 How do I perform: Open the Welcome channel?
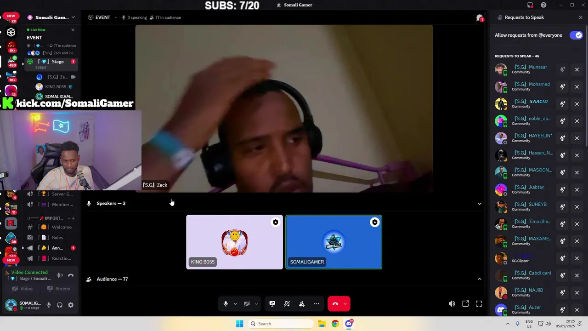pyautogui.click(x=51, y=227)
